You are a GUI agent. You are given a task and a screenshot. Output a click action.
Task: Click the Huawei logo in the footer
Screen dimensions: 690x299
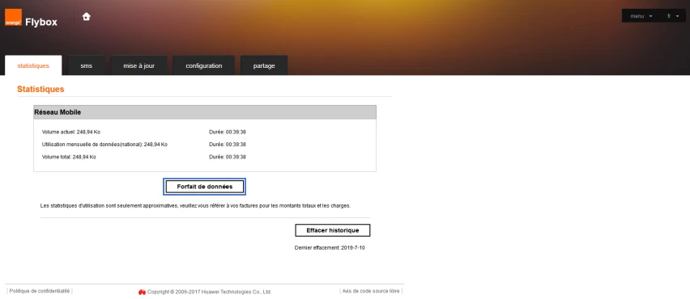(143, 292)
